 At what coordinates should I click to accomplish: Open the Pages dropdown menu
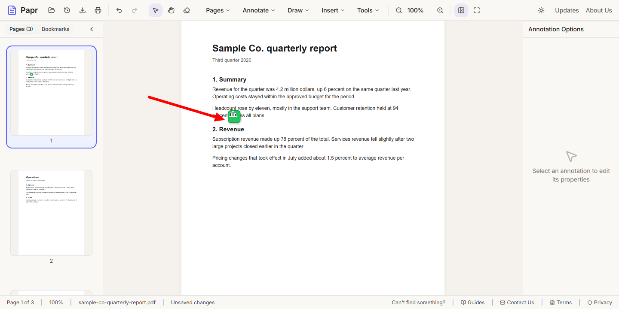(218, 10)
